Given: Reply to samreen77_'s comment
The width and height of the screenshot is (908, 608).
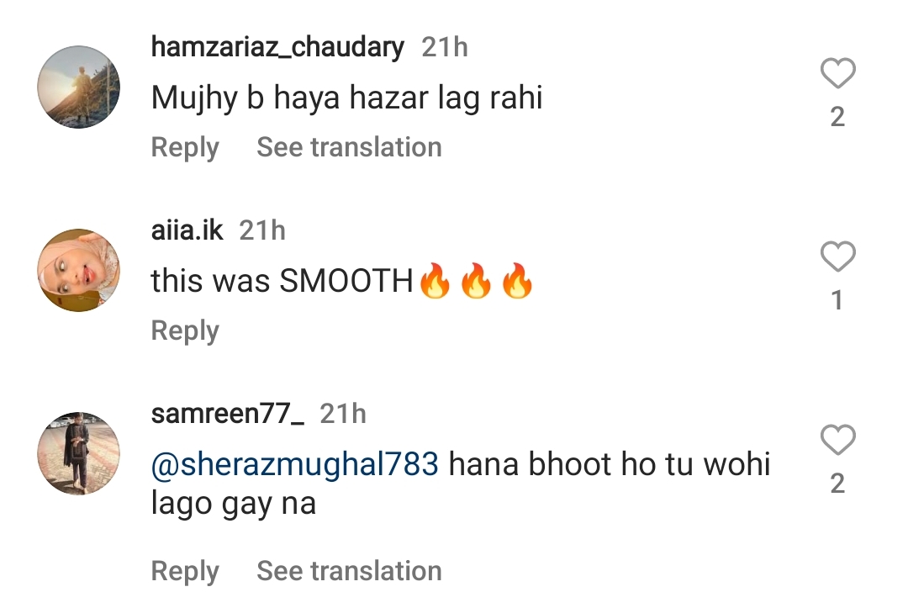Looking at the screenshot, I should coord(185,572).
